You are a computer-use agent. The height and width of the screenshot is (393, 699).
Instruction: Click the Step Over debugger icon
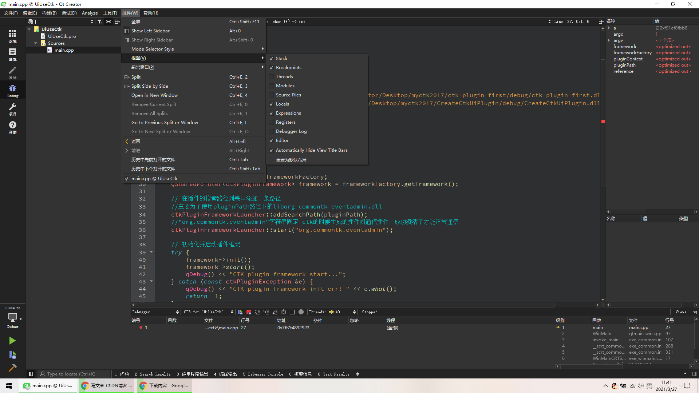click(257, 312)
